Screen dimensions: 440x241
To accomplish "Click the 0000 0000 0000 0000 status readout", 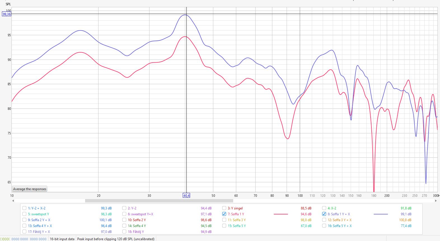I will (29, 239).
